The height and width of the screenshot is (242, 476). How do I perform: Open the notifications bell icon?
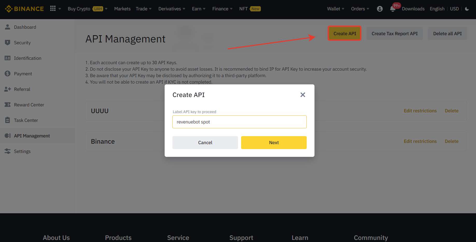click(393, 9)
